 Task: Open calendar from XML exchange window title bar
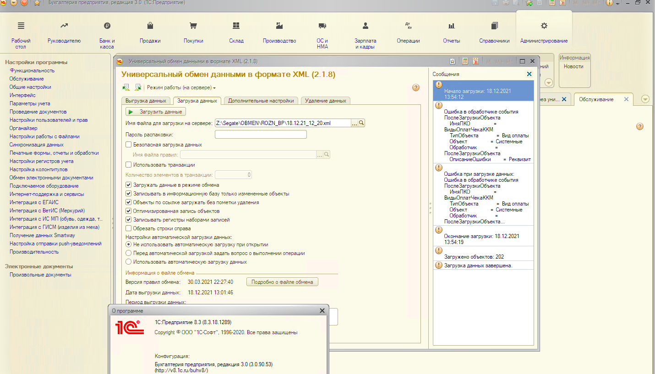click(476, 61)
